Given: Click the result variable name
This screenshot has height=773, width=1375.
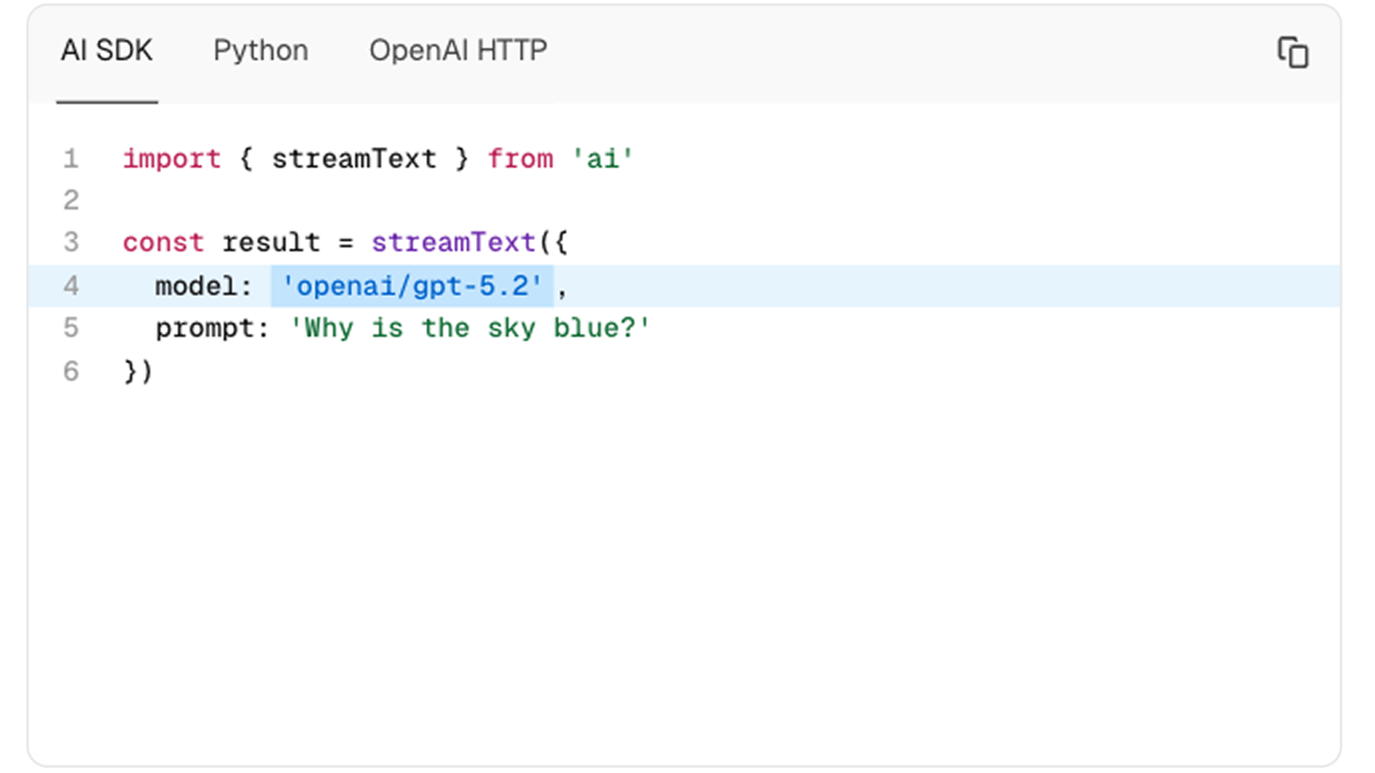Looking at the screenshot, I should coord(271,242).
